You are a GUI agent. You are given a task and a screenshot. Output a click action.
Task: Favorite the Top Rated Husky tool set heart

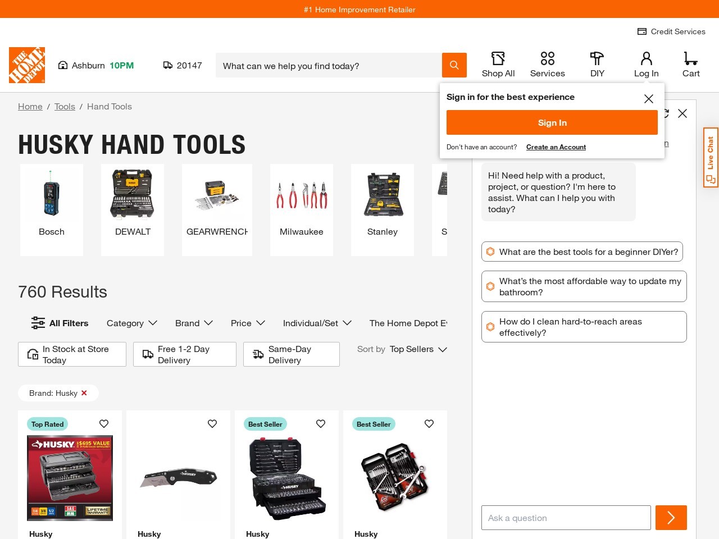[104, 424]
